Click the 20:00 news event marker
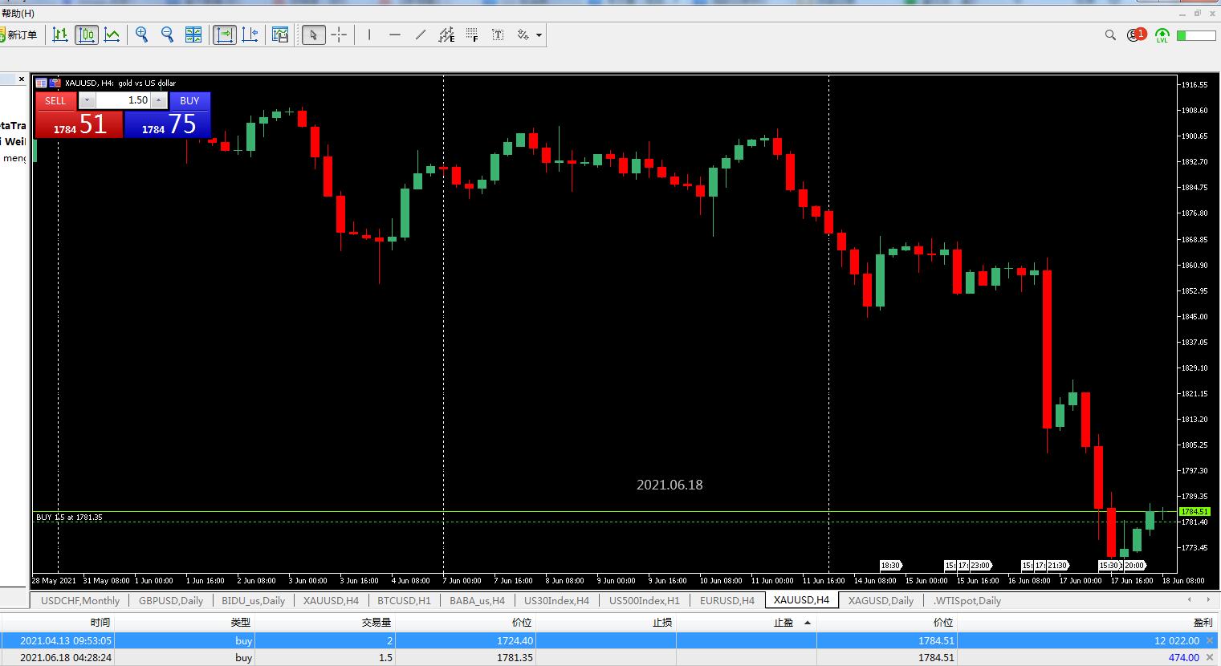This screenshot has height=666, width=1221. pos(1134,565)
